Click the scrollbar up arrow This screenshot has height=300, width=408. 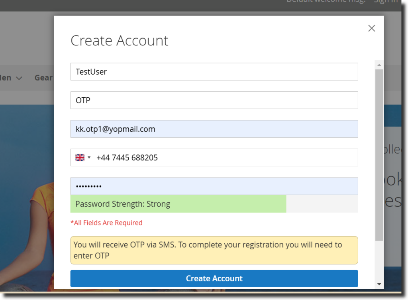[x=379, y=65]
